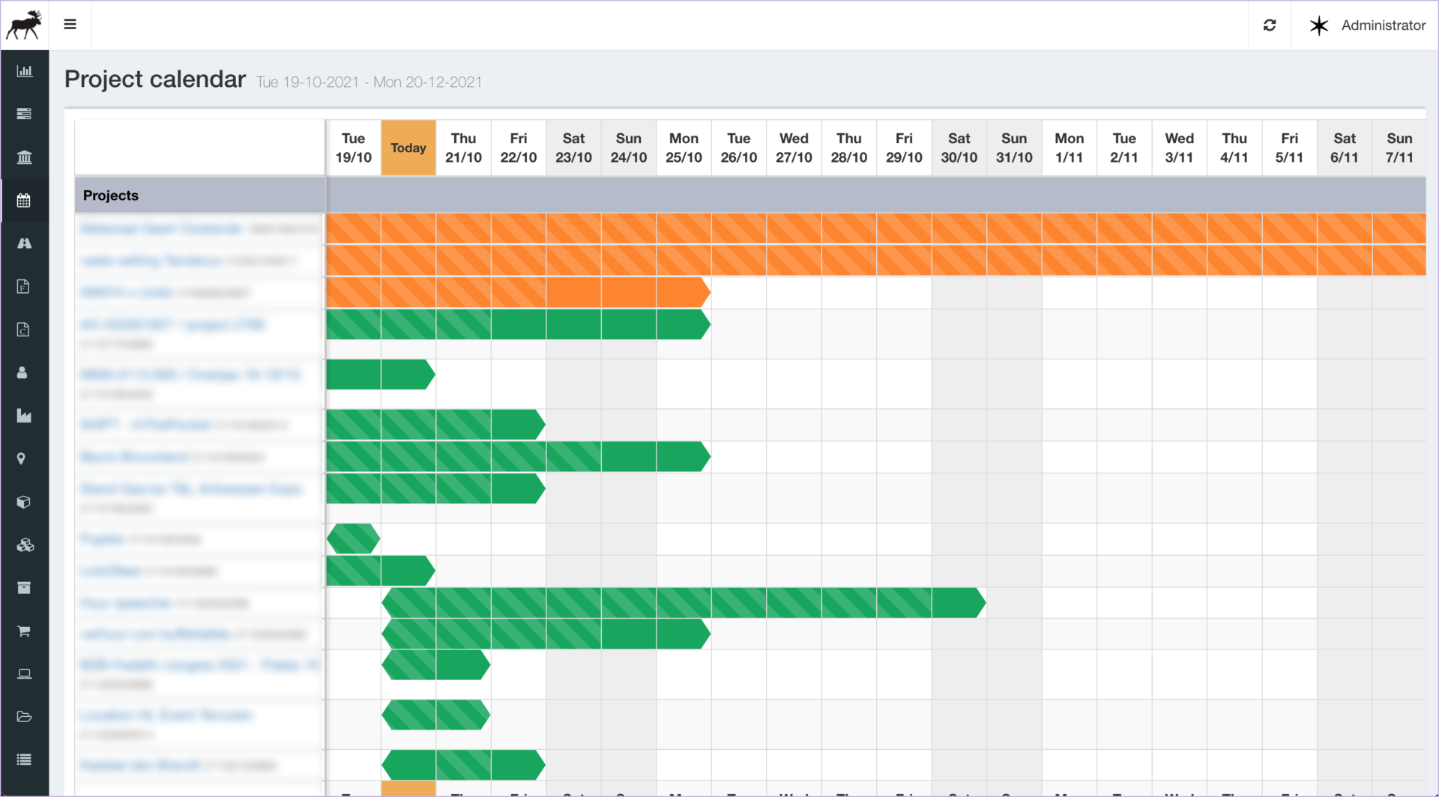Open the shopping cart view in sidebar
The height and width of the screenshot is (797, 1439).
coord(25,630)
